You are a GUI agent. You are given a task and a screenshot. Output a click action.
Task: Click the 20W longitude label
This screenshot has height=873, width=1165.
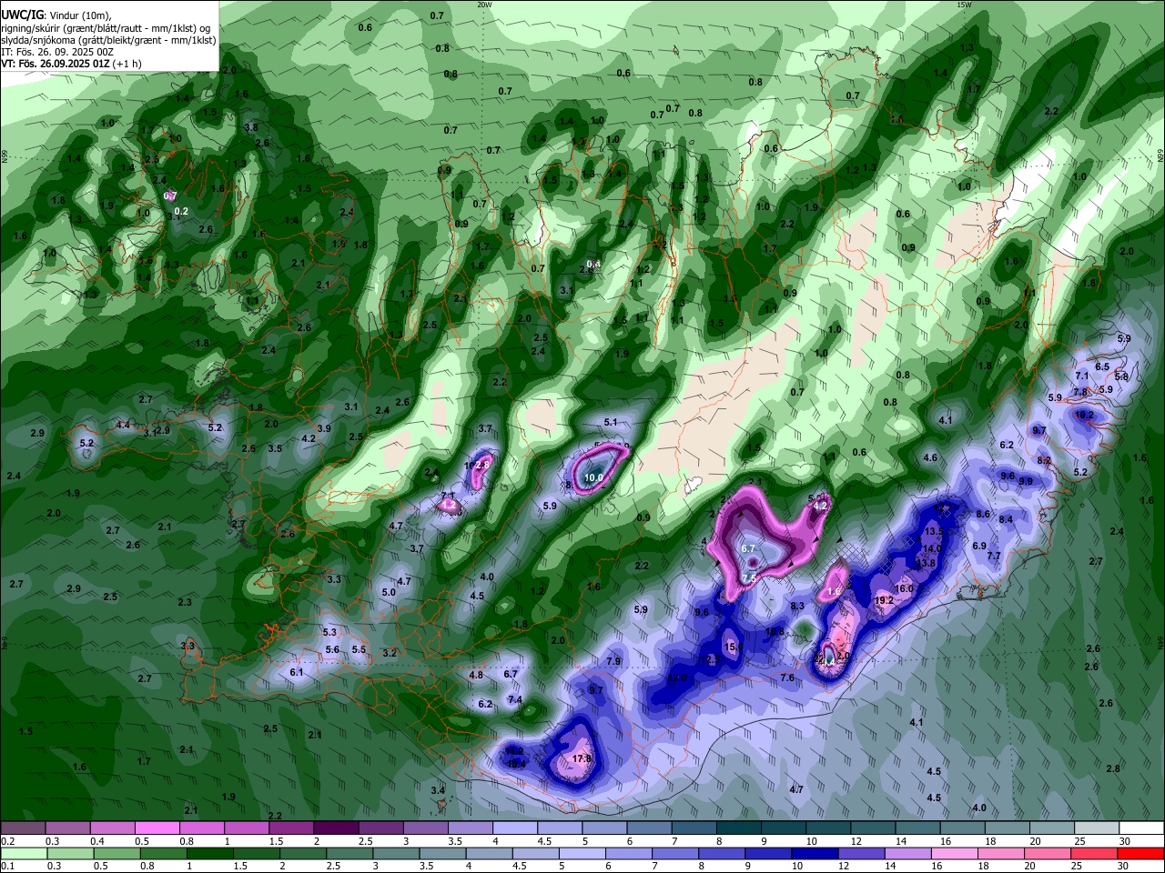[484, 5]
